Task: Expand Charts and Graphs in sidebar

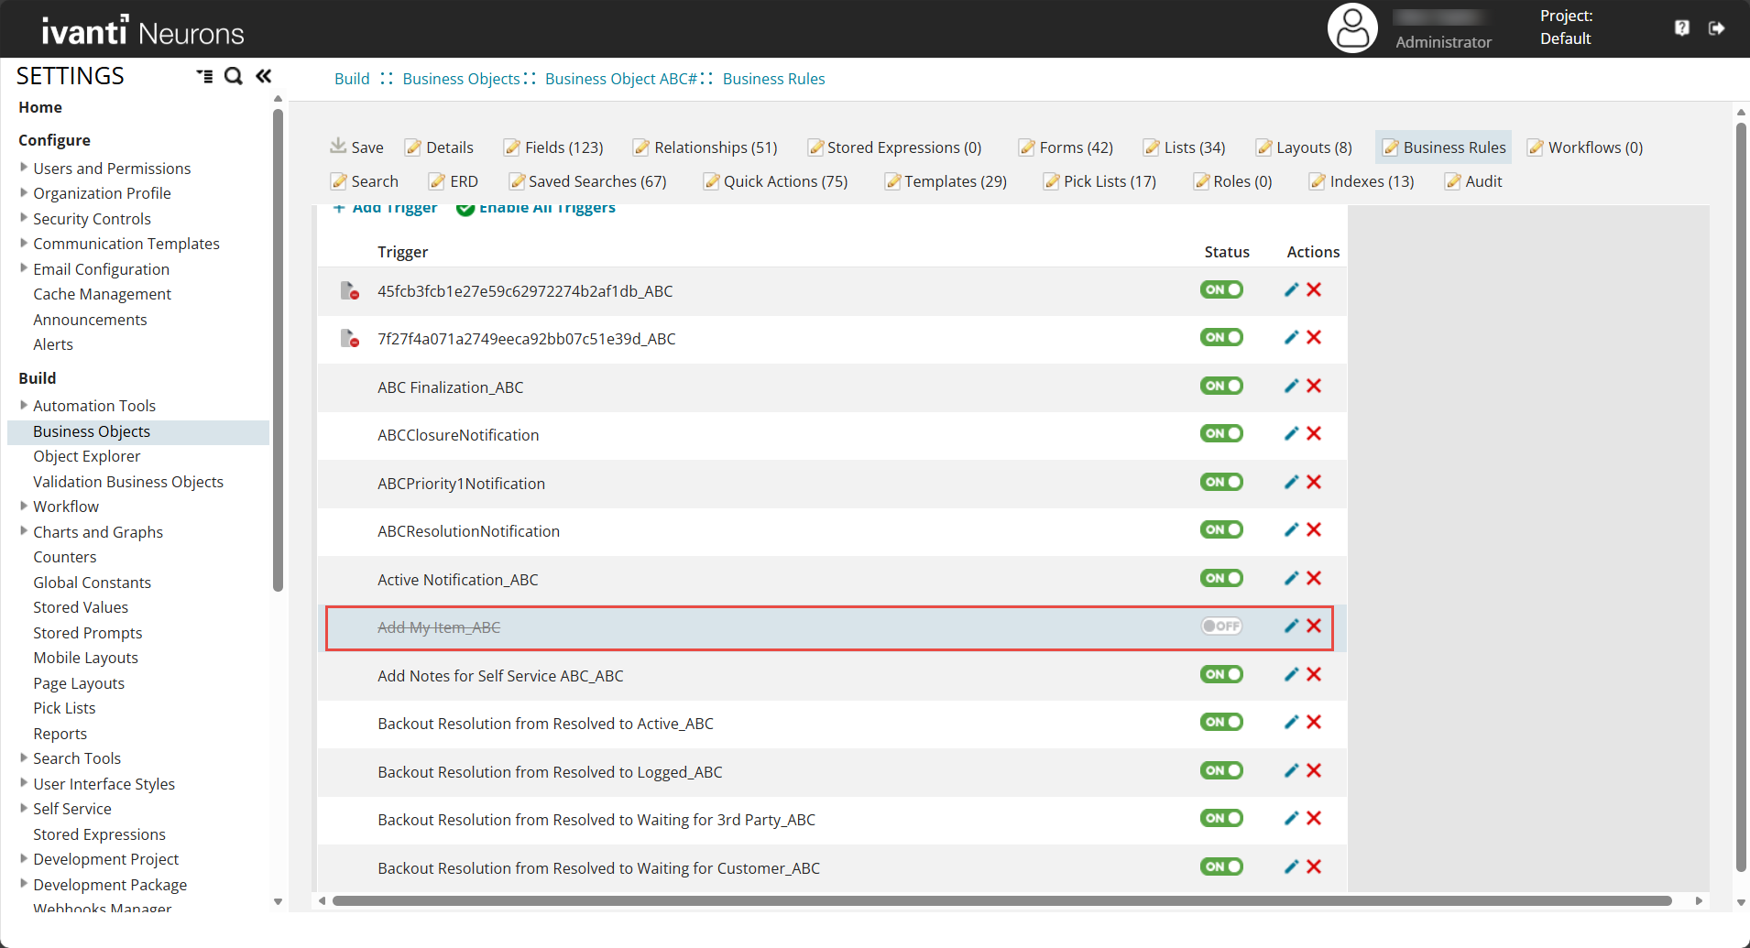Action: pyautogui.click(x=24, y=531)
